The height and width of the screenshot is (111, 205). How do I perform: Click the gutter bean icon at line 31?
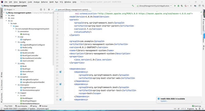(60, 100)
